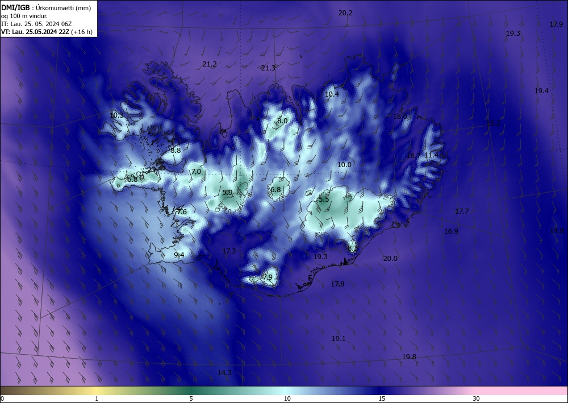Click the legend tick label '0'
The image size is (568, 403).
2,399
